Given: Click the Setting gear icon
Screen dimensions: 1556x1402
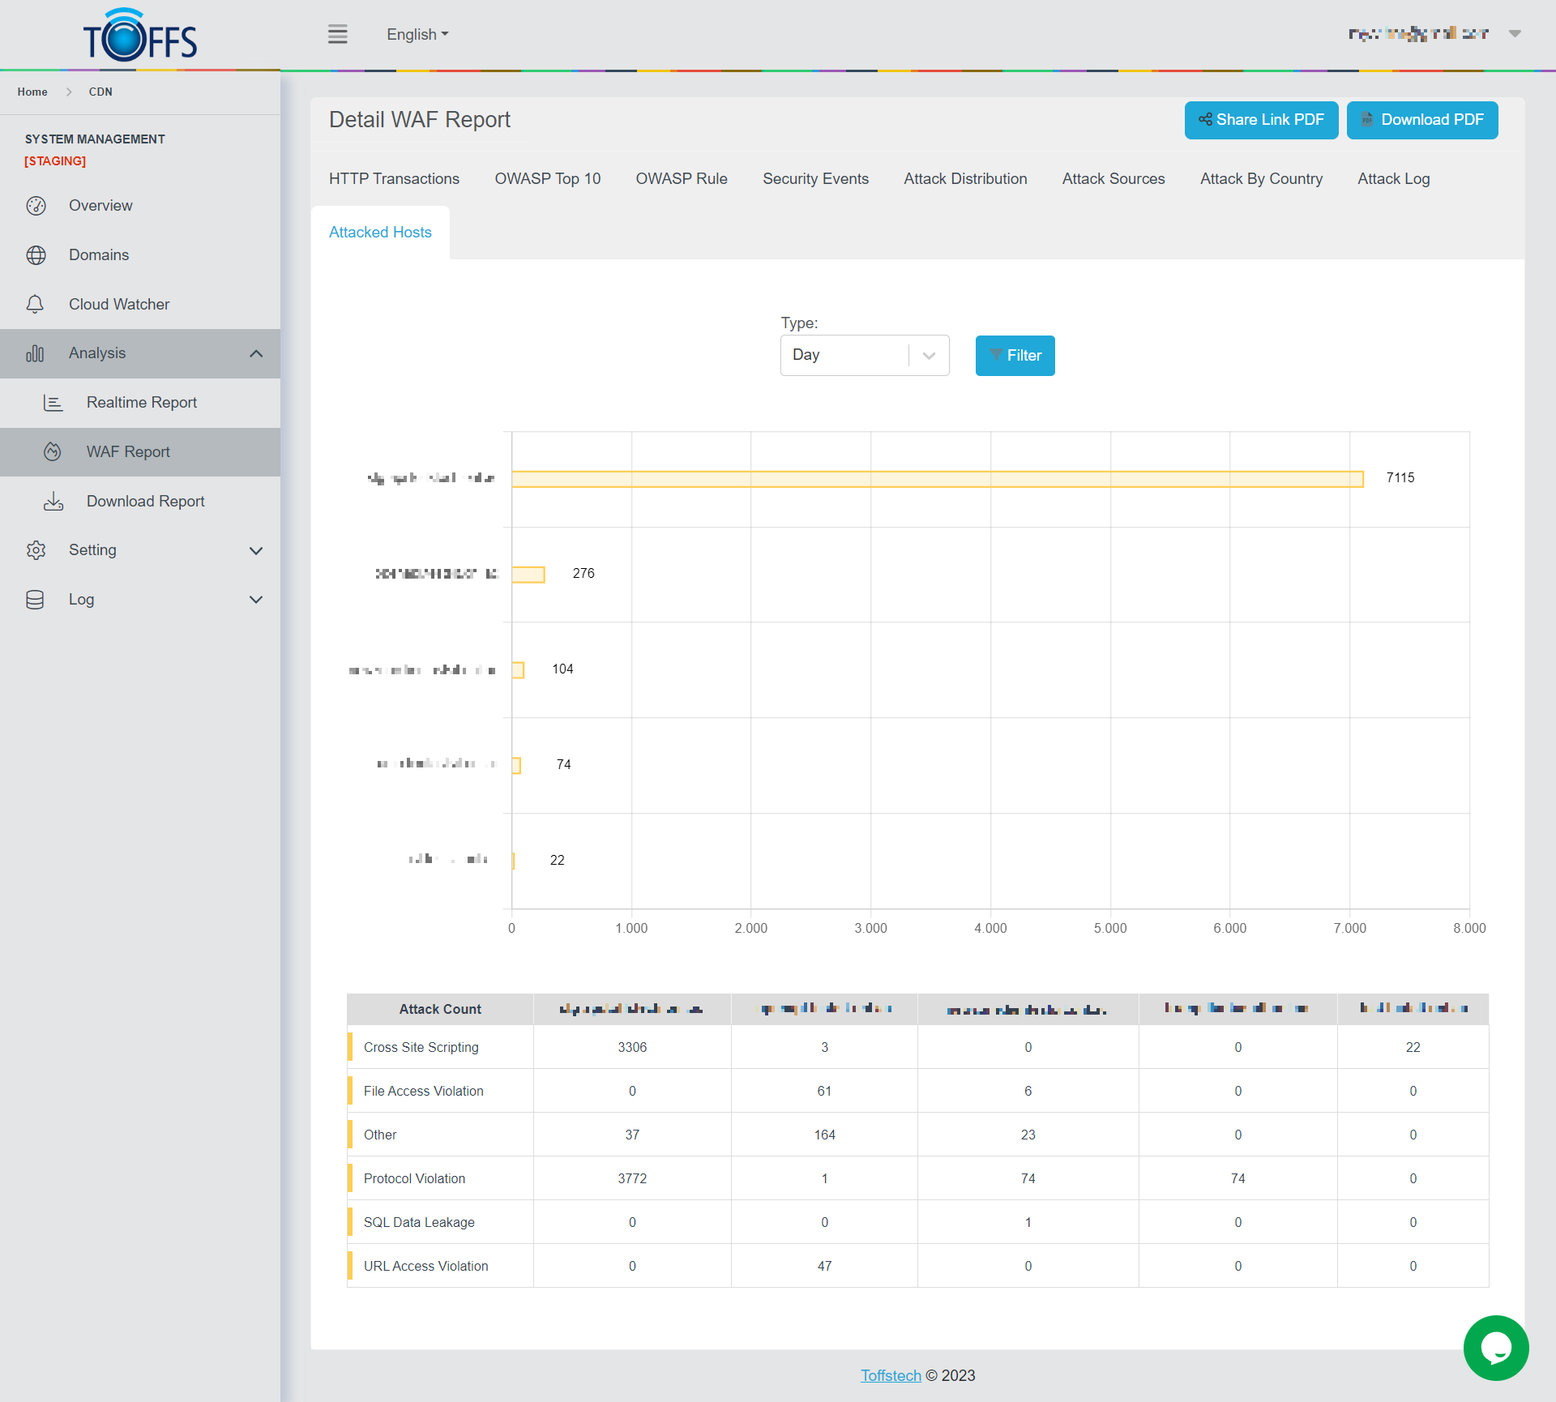Looking at the screenshot, I should coord(36,550).
